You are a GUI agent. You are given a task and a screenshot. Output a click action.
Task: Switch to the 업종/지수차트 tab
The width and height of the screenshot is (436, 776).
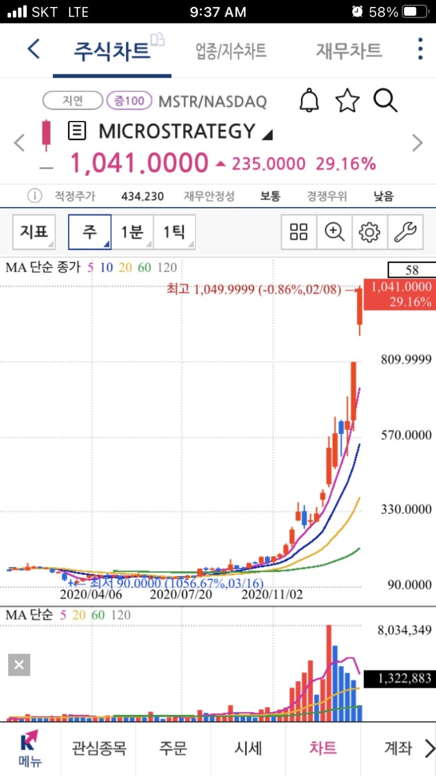231,50
